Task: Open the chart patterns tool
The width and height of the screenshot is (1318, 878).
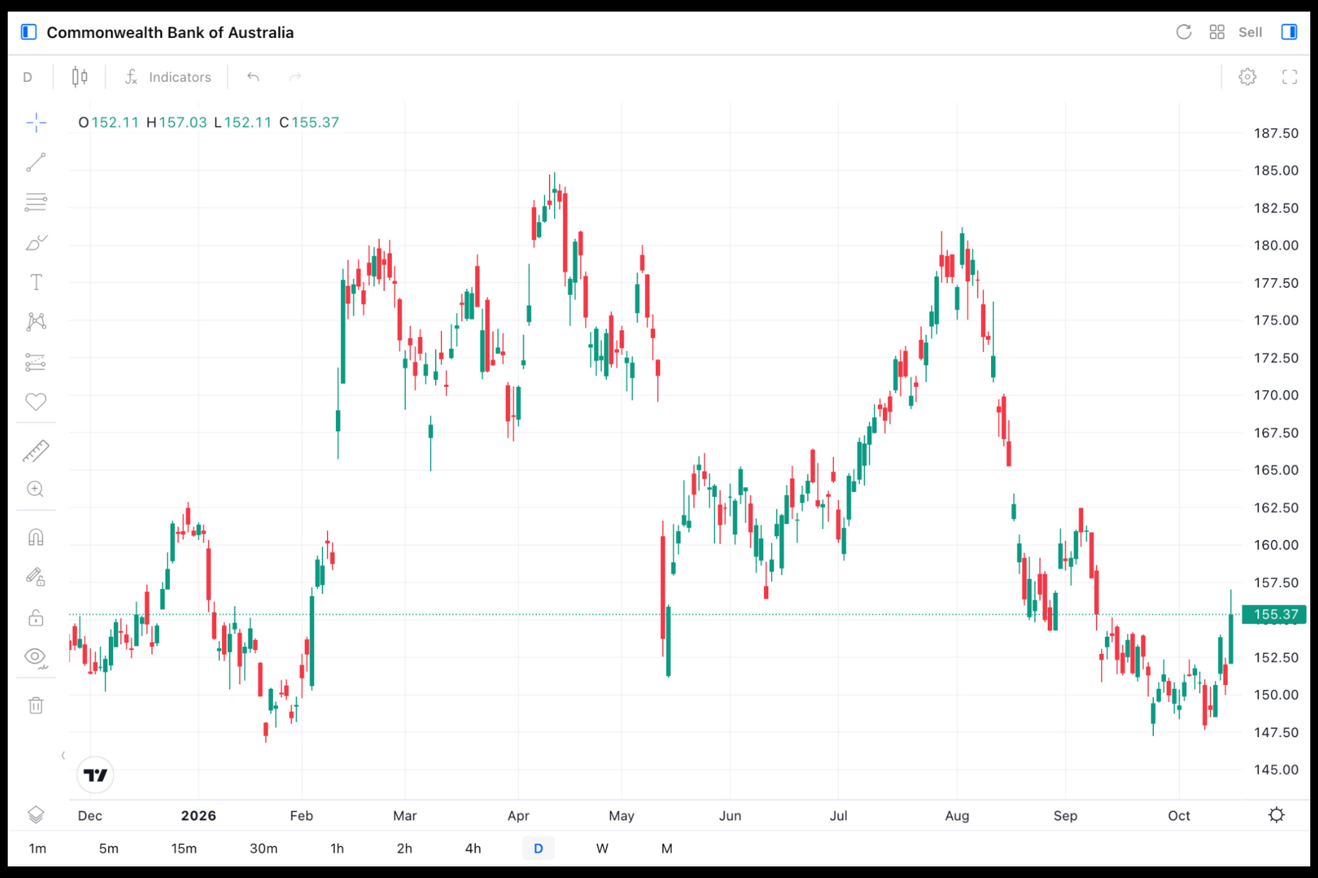Action: (x=36, y=322)
